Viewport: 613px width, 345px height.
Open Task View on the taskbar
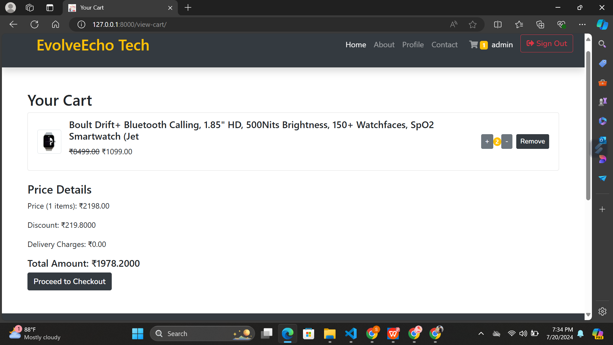point(267,334)
